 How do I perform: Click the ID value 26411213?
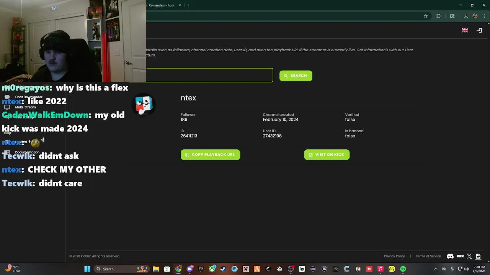tap(189, 136)
